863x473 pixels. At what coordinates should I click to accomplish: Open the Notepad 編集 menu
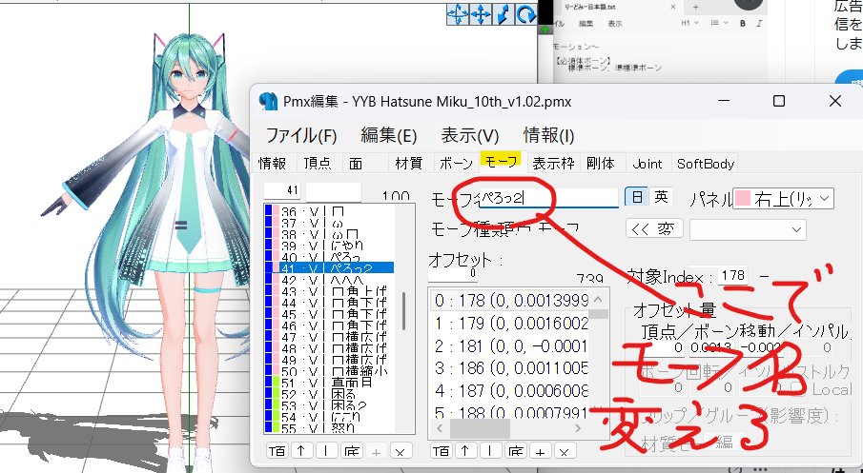point(586,24)
